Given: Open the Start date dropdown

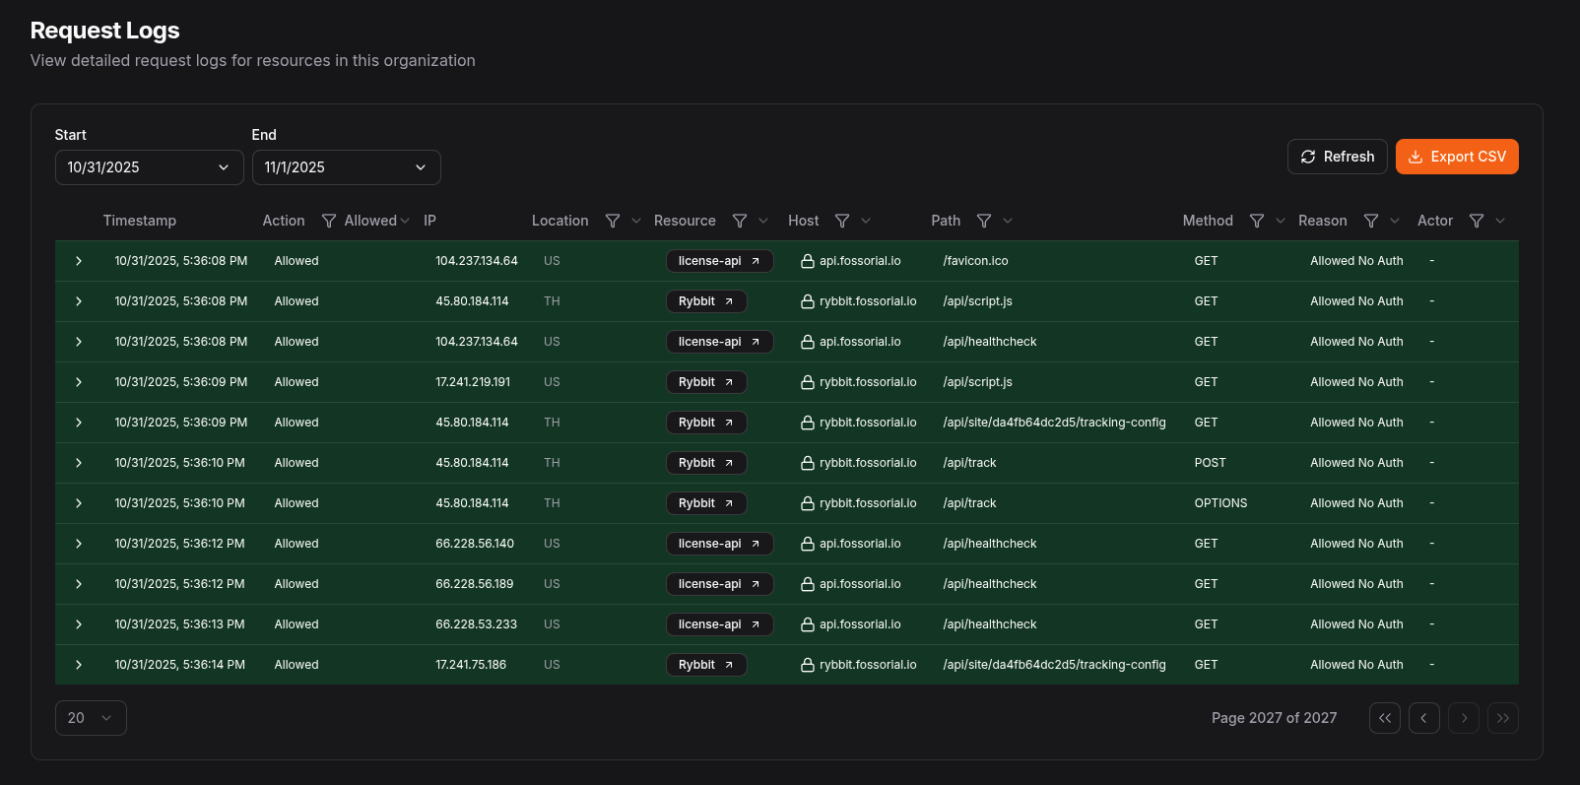Looking at the screenshot, I should [x=149, y=167].
